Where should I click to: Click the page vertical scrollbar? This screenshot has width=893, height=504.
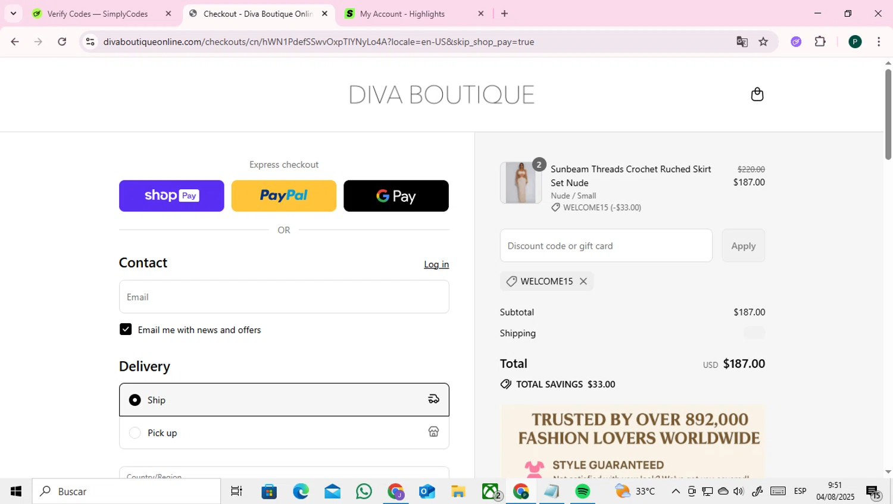click(888, 114)
